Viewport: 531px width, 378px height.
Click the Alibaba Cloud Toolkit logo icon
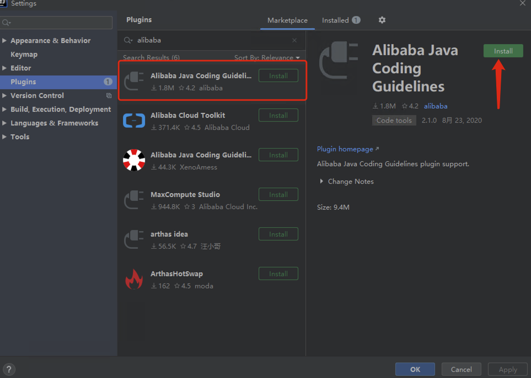134,120
